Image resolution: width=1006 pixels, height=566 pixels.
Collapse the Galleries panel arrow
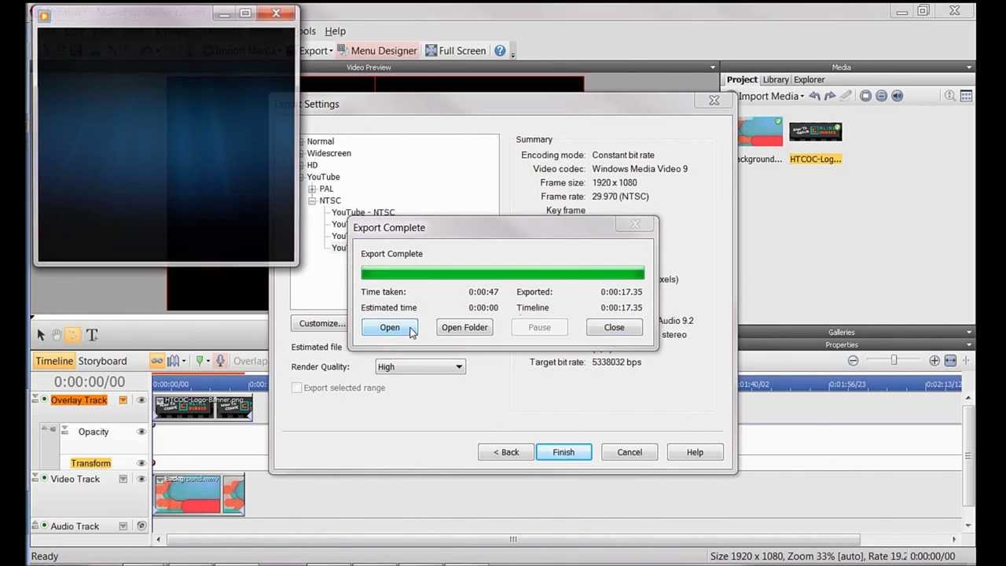coord(968,333)
